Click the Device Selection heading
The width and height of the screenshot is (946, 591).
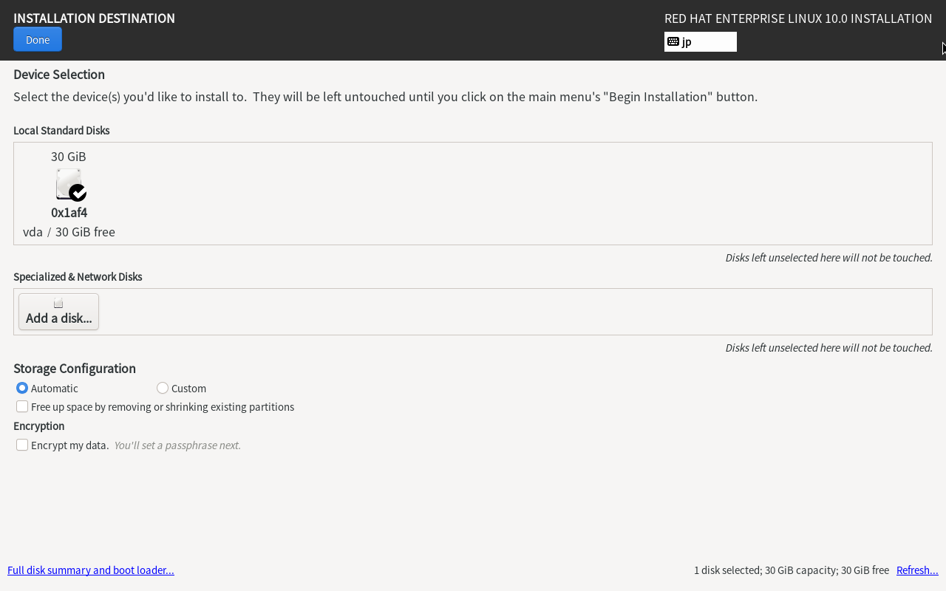59,75
